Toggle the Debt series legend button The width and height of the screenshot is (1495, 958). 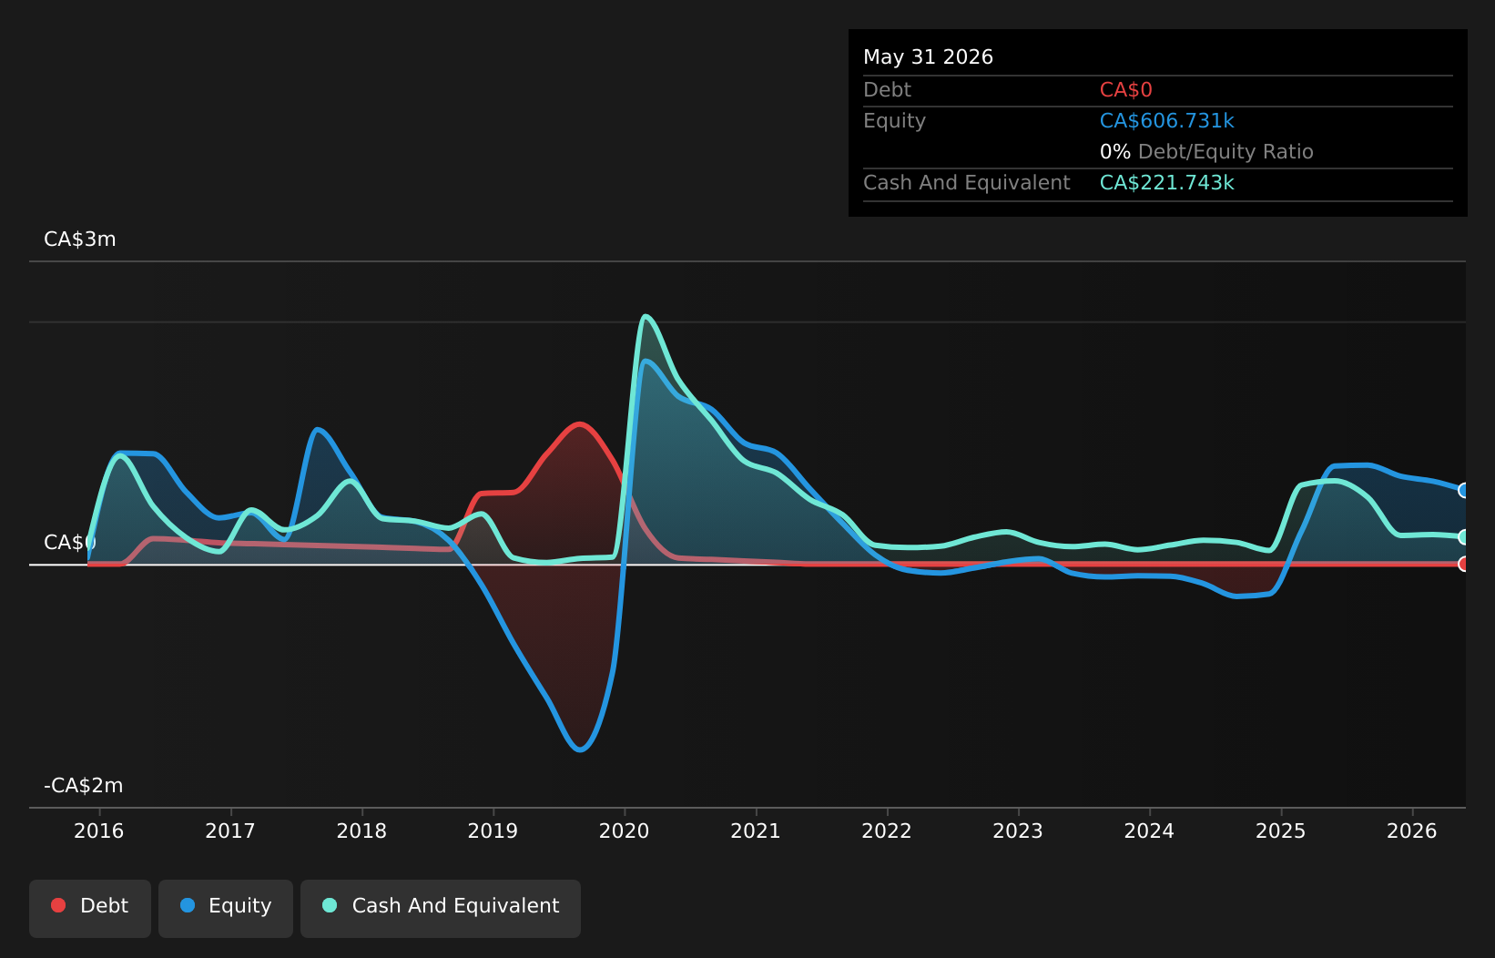tap(90, 908)
